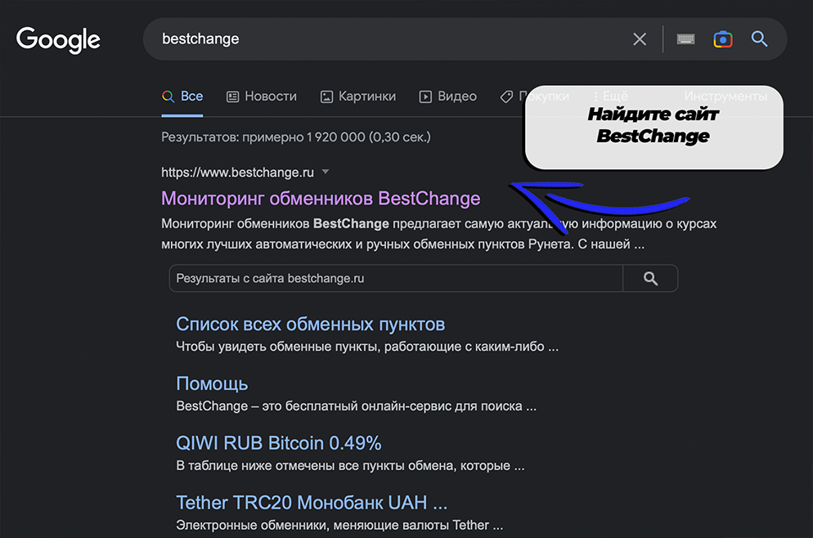Focus the bestchange search input field
Screen dimensions: 813x538
pos(384,39)
